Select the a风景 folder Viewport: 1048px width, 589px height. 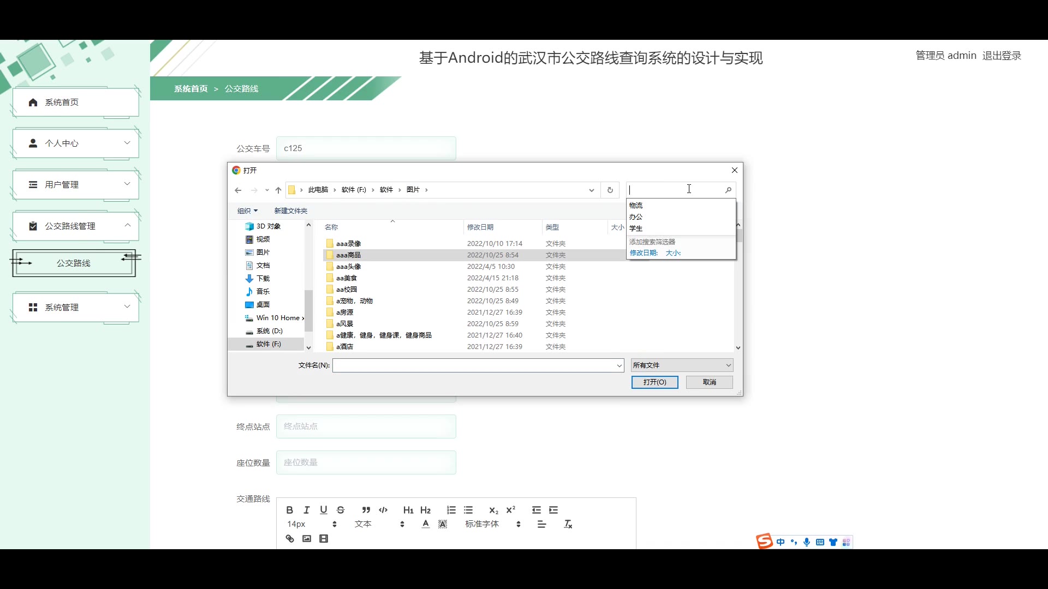click(x=344, y=324)
